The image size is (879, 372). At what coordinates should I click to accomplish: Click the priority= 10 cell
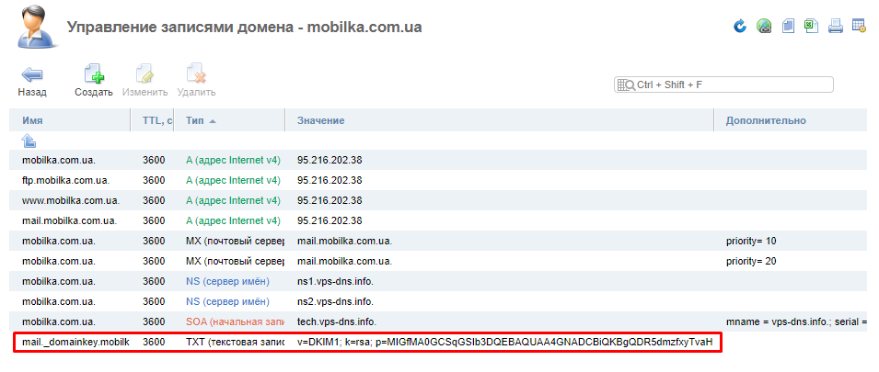751,241
